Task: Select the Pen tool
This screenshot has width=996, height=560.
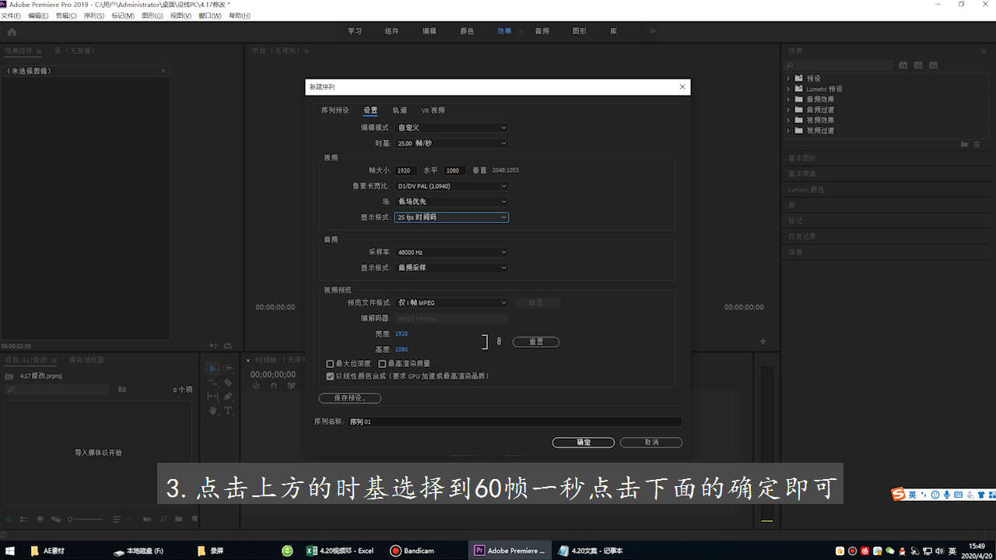Action: click(228, 397)
